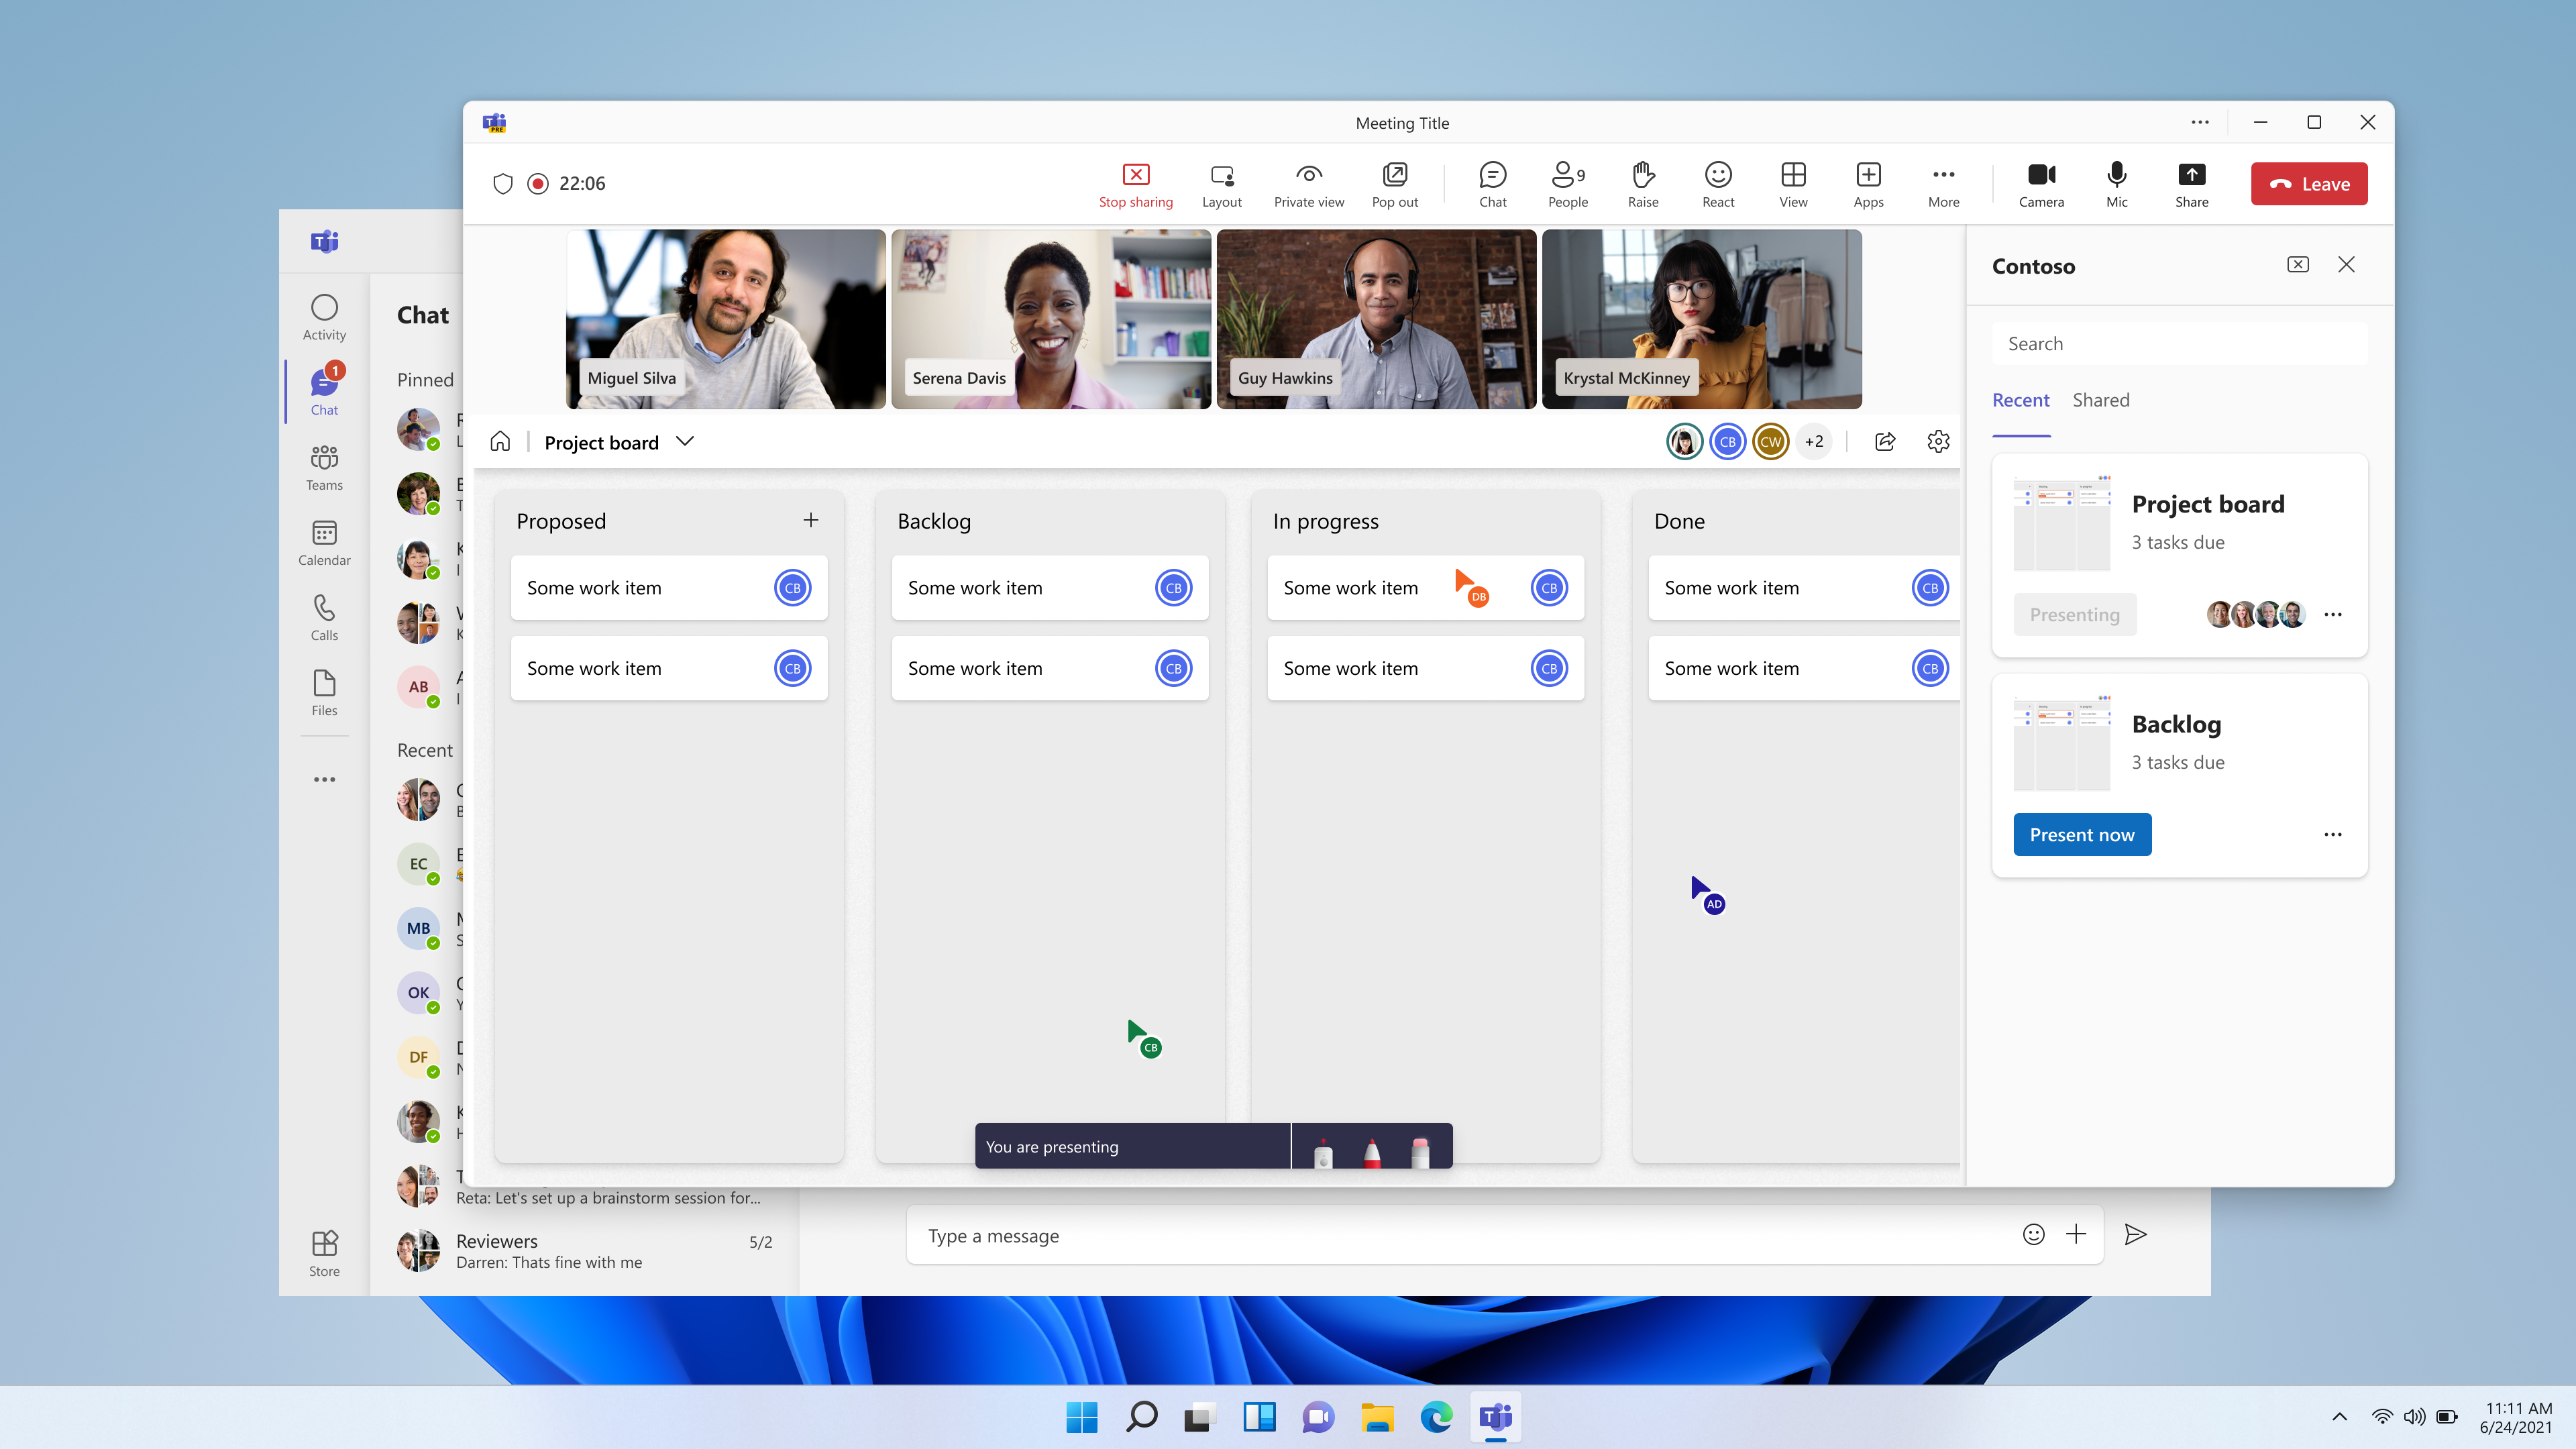2576x1449 pixels.
Task: Expand More options in meeting
Action: point(1943,184)
